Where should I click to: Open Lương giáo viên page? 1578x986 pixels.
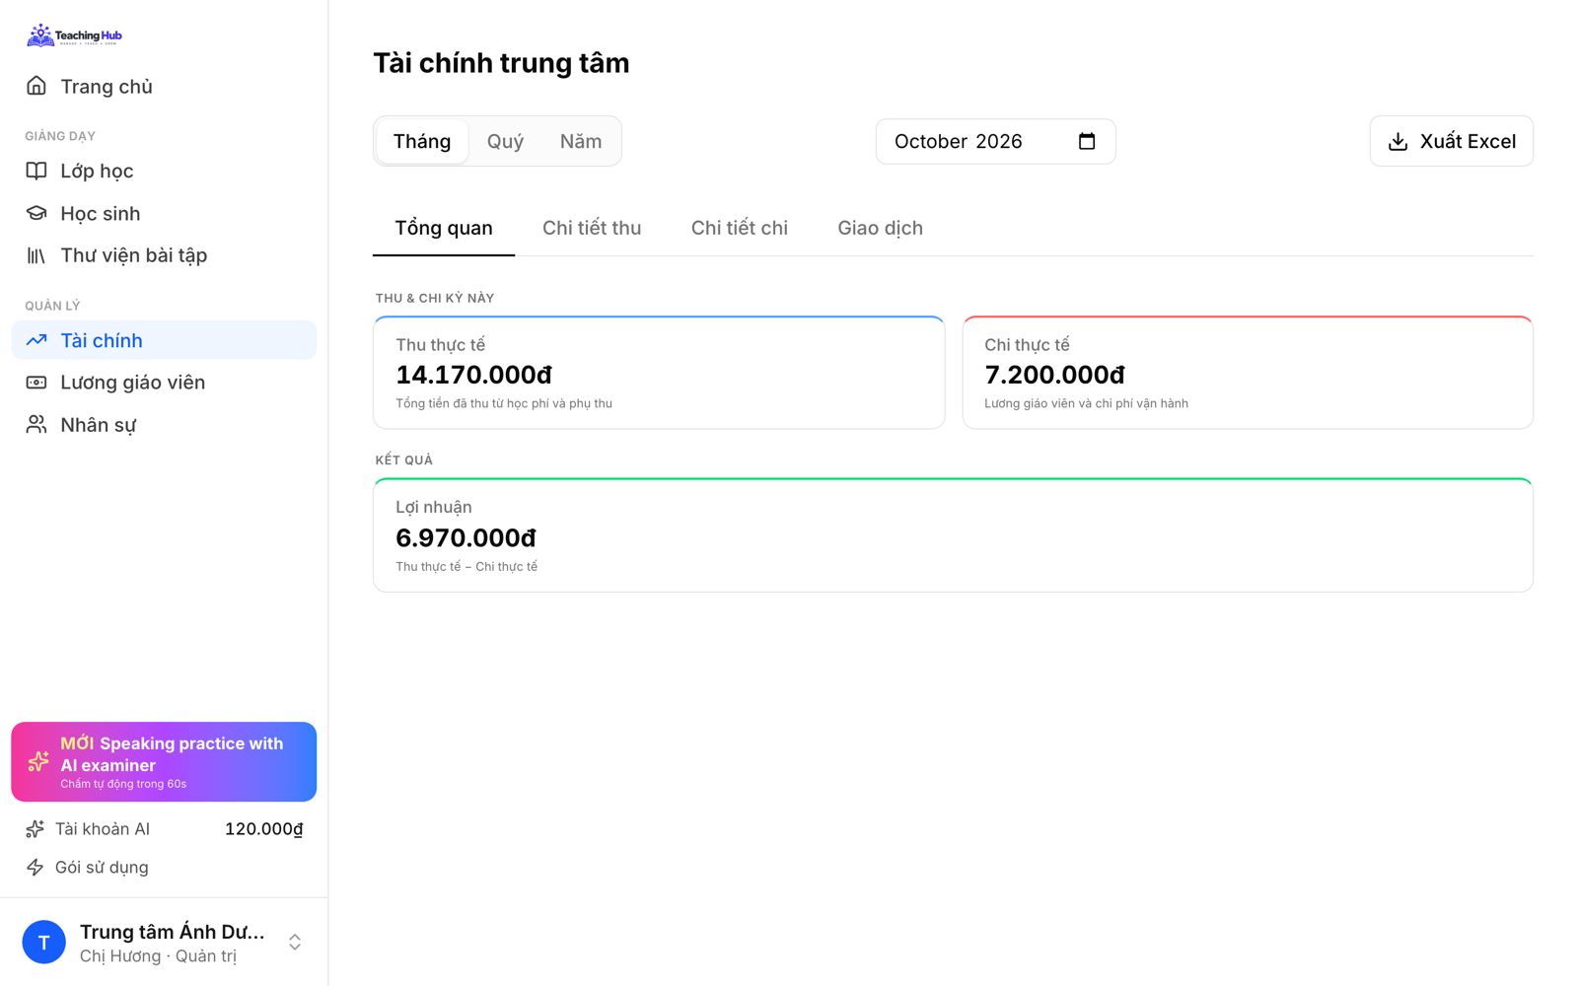pos(164,383)
